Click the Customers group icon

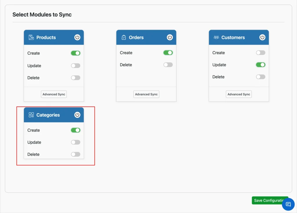(x=216, y=37)
